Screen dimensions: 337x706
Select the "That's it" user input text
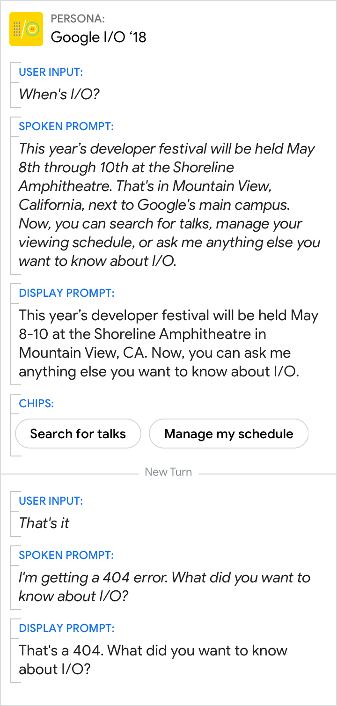click(44, 523)
